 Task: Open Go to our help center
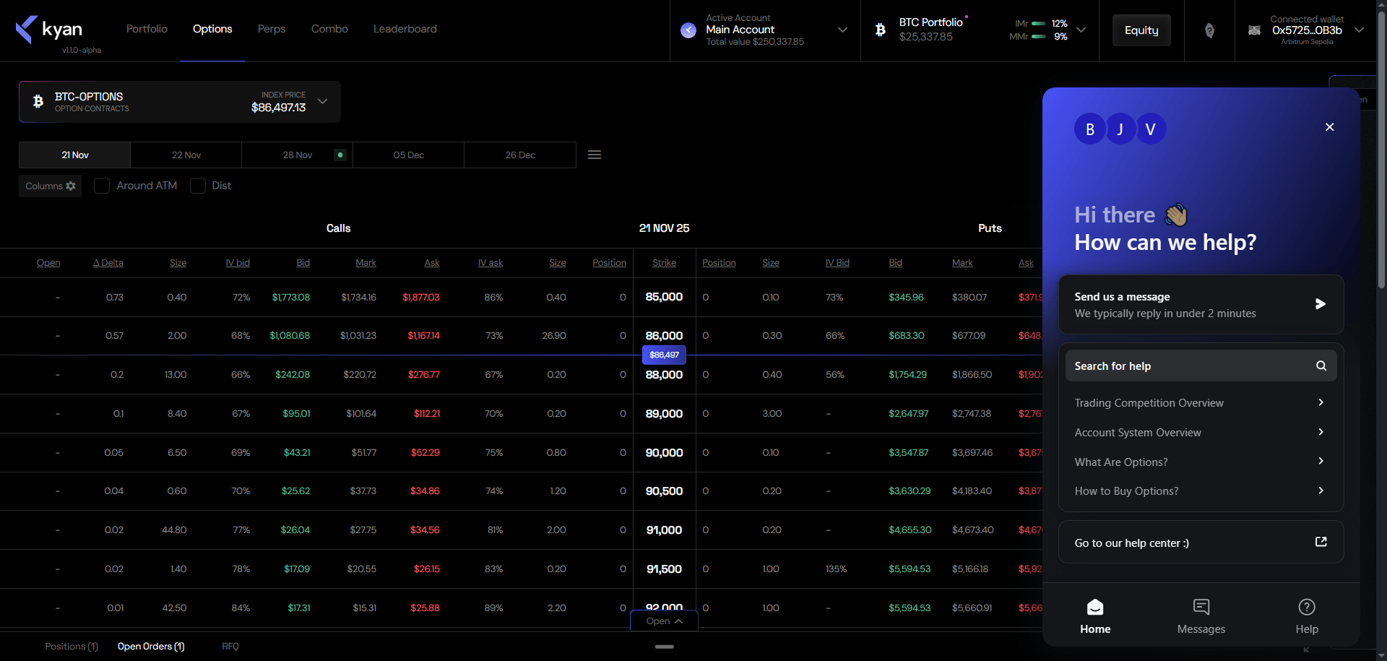click(x=1201, y=542)
